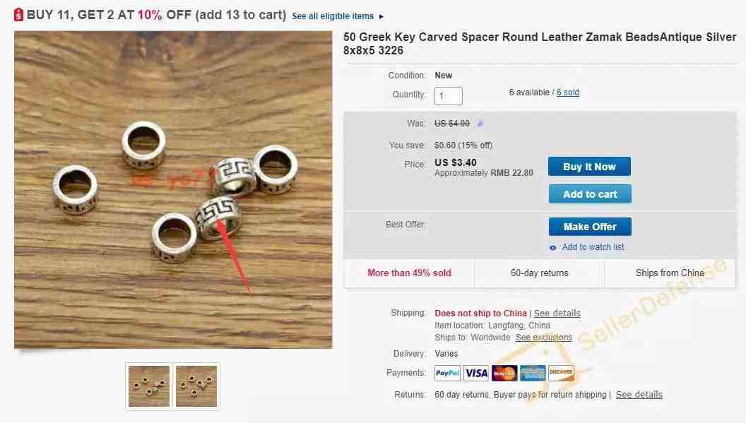This screenshot has width=746, height=423.
Task: Select the American Express payment icon
Action: (x=533, y=373)
